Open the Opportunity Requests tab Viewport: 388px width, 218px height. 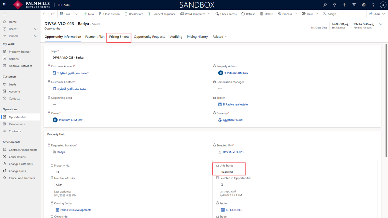(149, 37)
